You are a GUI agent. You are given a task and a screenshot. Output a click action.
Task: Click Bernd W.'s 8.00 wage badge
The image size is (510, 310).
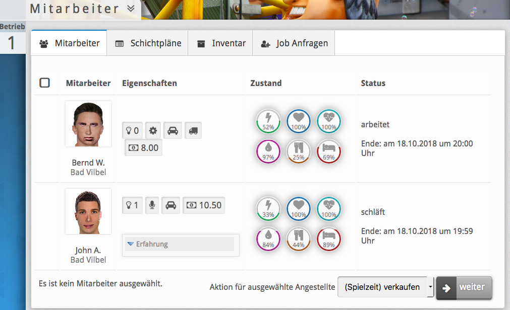tap(144, 148)
